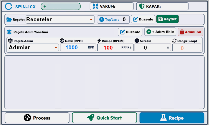The height and width of the screenshot is (125, 209).
Task: Click the Toplam total time display
Action: (113, 19)
